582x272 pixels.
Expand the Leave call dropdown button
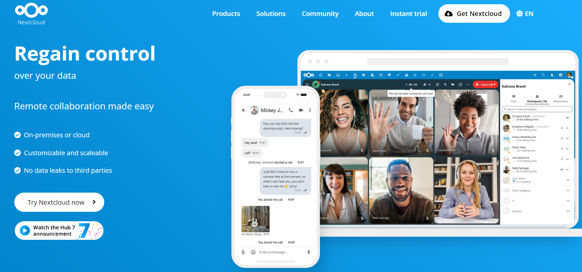coord(485,85)
